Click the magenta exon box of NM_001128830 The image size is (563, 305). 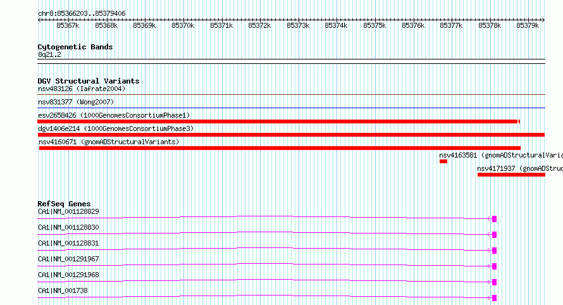pos(495,235)
